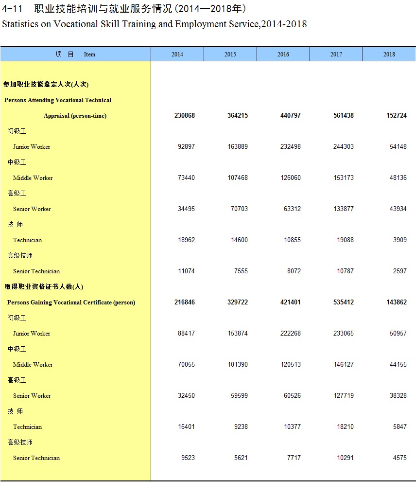Click the 2016 column header

pyautogui.click(x=283, y=54)
